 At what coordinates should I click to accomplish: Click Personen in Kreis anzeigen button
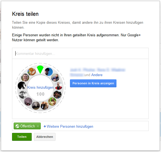point(93,83)
